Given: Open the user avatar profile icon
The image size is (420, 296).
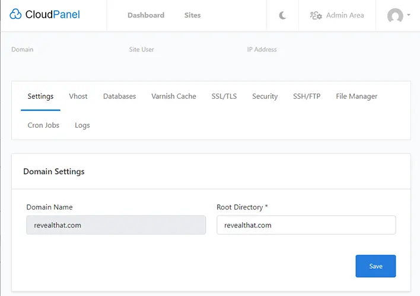Looking at the screenshot, I should (x=395, y=15).
